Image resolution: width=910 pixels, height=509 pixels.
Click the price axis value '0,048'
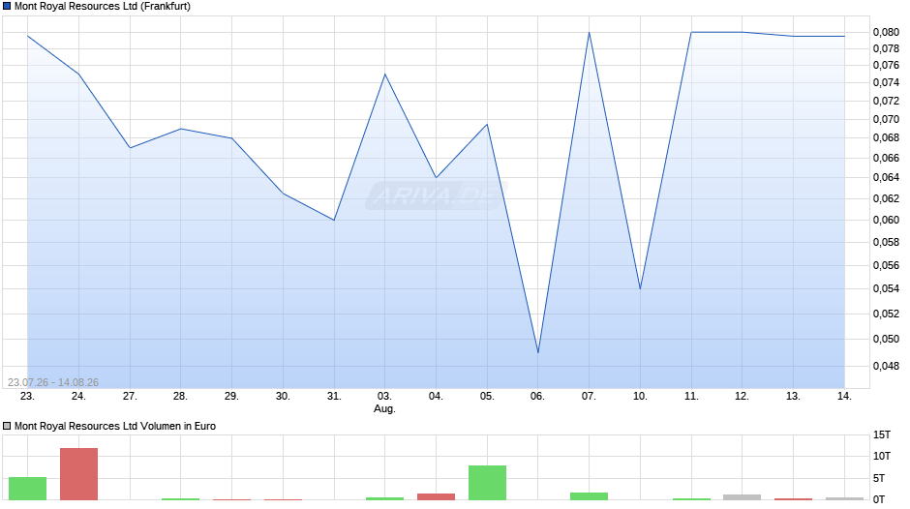[886, 366]
